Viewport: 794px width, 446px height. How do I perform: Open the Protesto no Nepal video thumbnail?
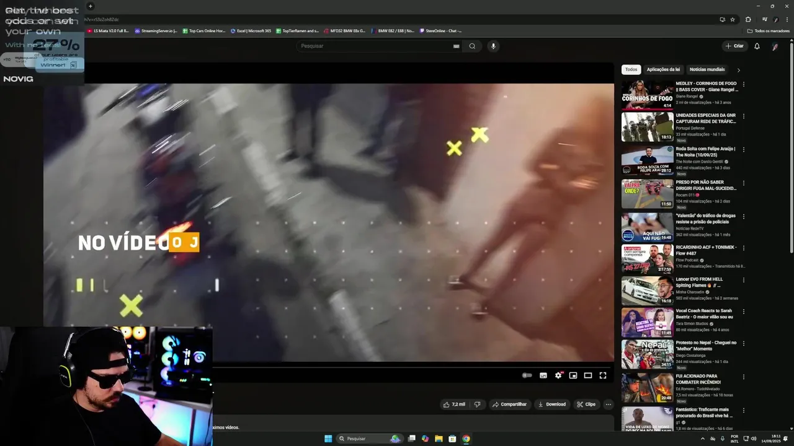tap(648, 354)
